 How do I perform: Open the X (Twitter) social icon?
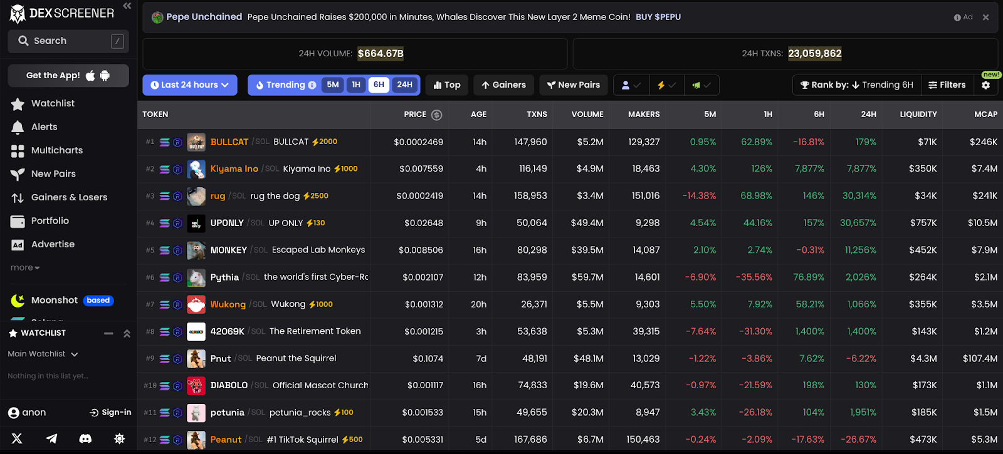coord(17,438)
